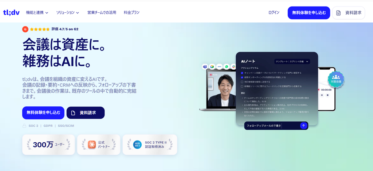Check the 新機能リリース feedback item
373x171 pixels.
(242, 86)
